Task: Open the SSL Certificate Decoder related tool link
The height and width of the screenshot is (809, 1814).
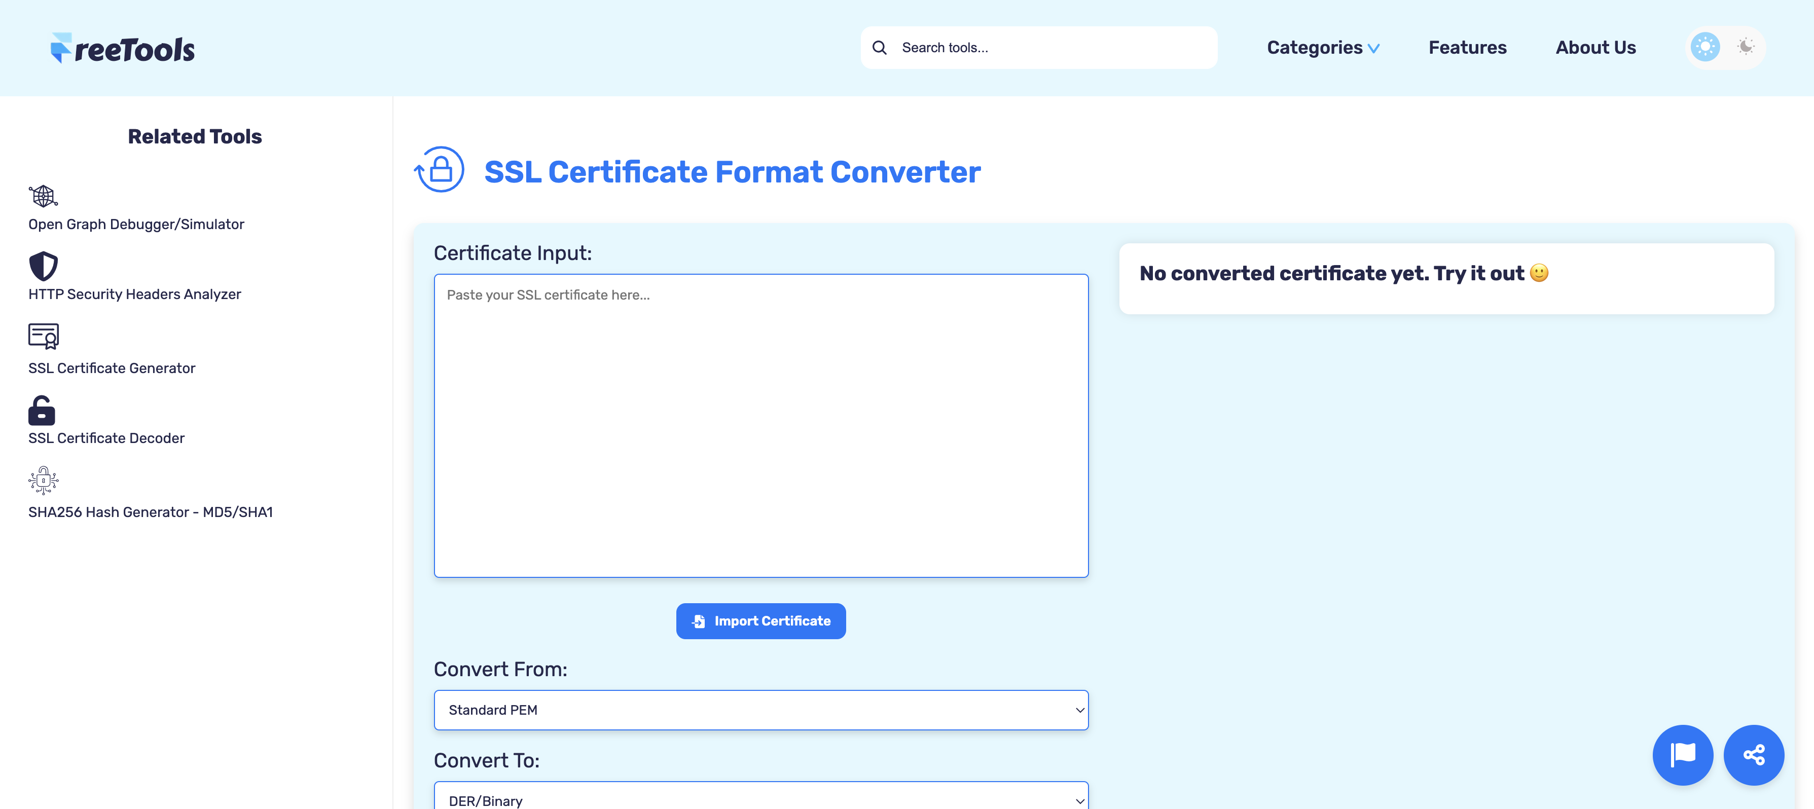Action: 105,438
